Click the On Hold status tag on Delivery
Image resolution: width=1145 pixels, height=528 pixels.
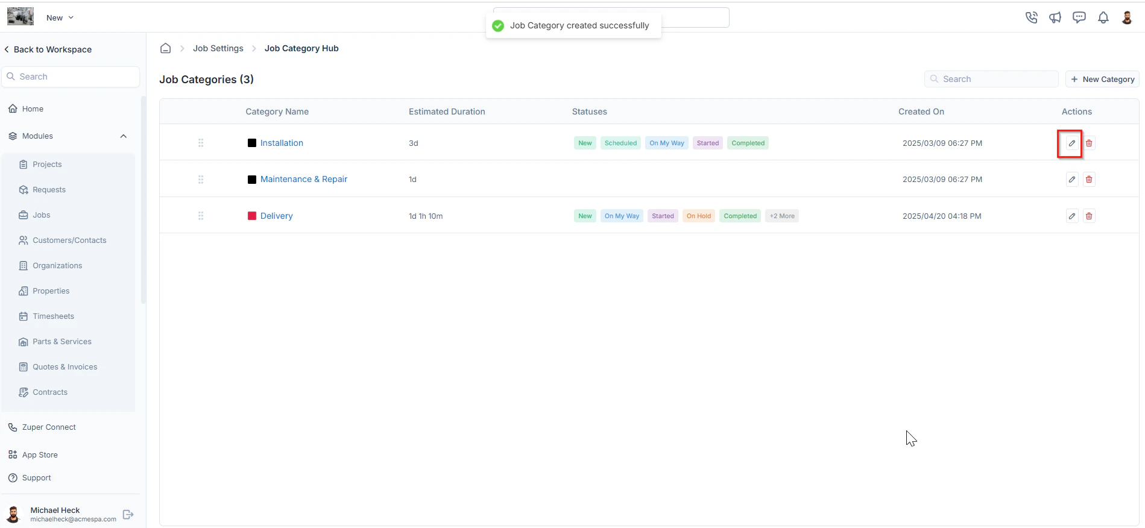click(699, 216)
